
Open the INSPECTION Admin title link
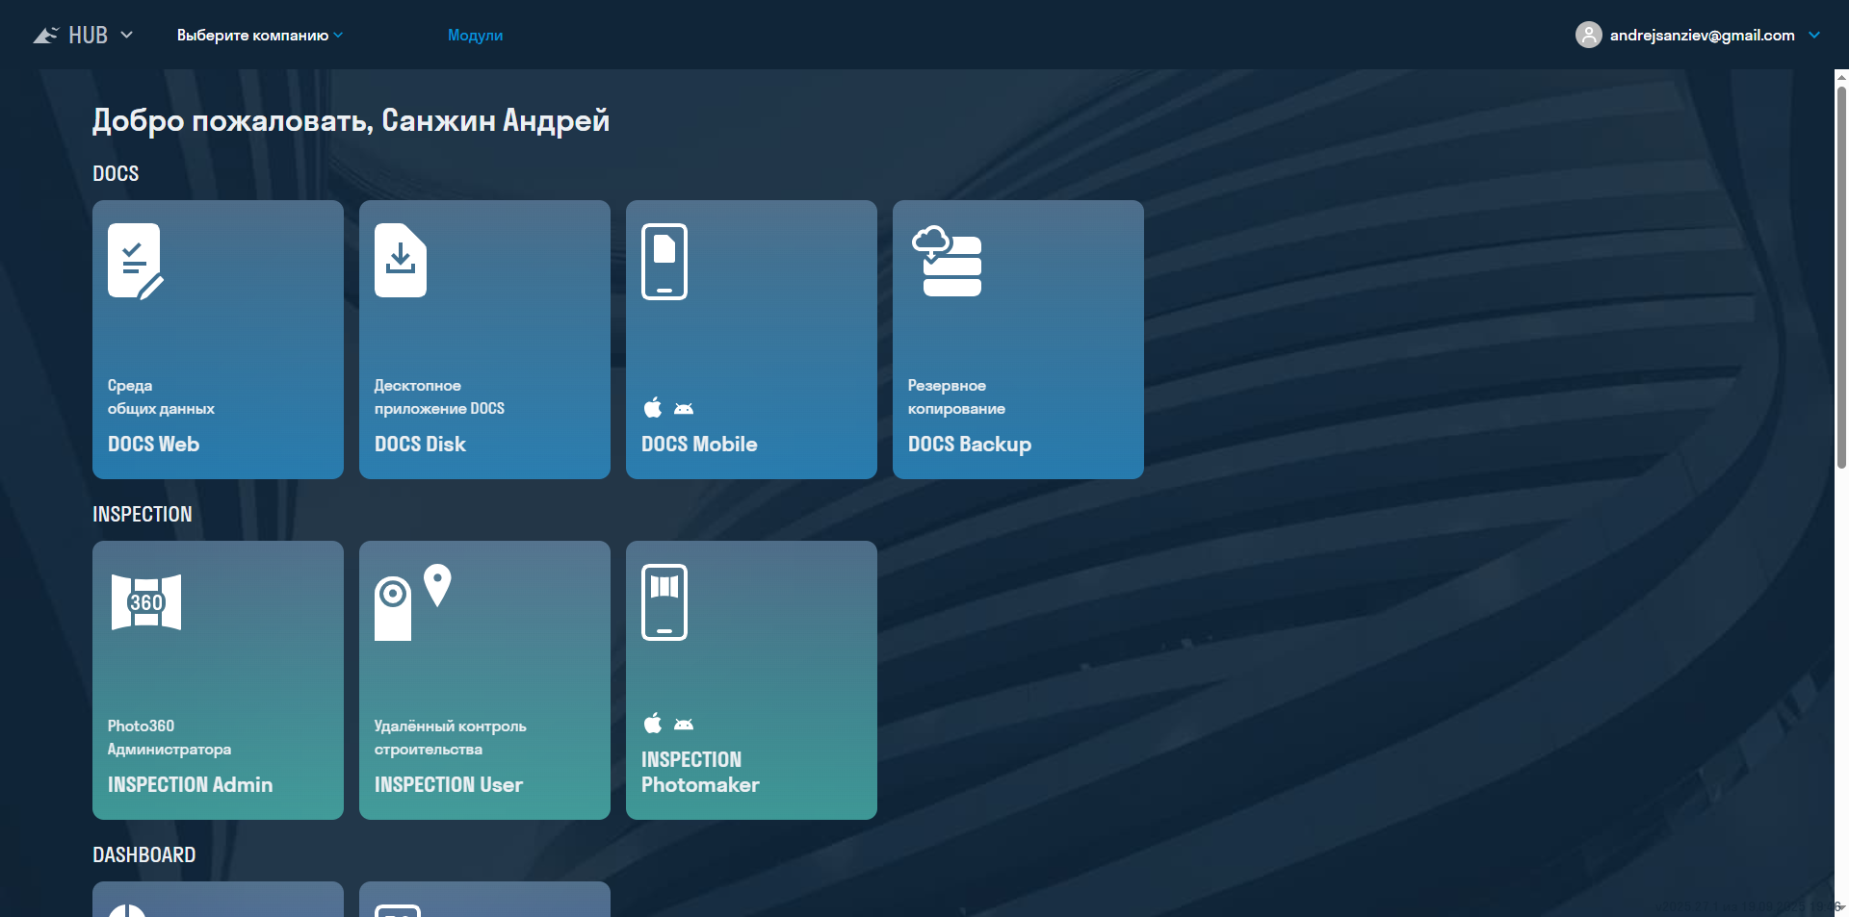pyautogui.click(x=190, y=784)
